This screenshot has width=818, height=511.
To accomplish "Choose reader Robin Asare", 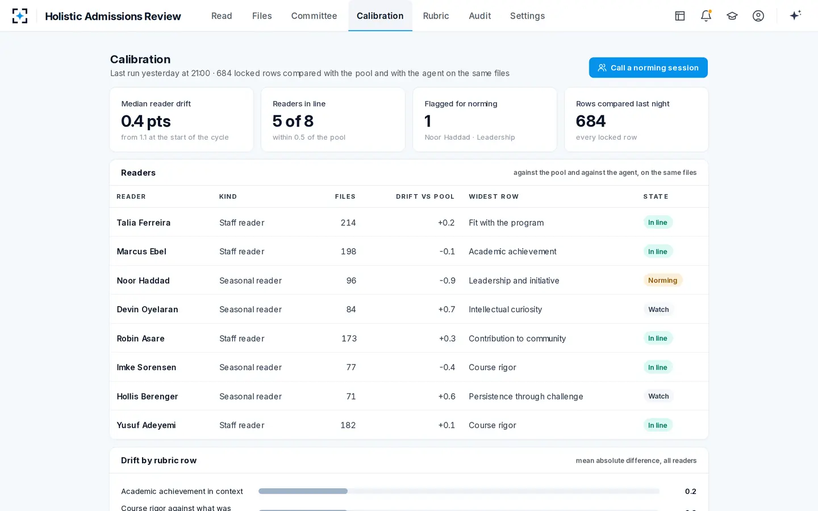I will (141, 338).
